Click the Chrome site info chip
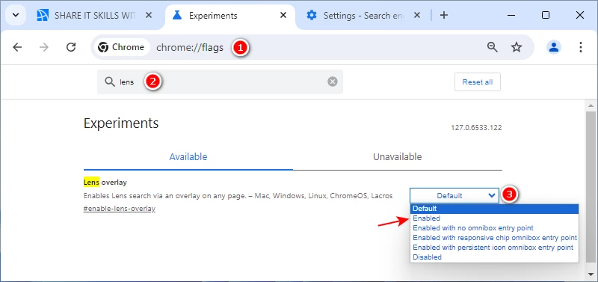Screen dimensions: 598x282 (x=121, y=47)
